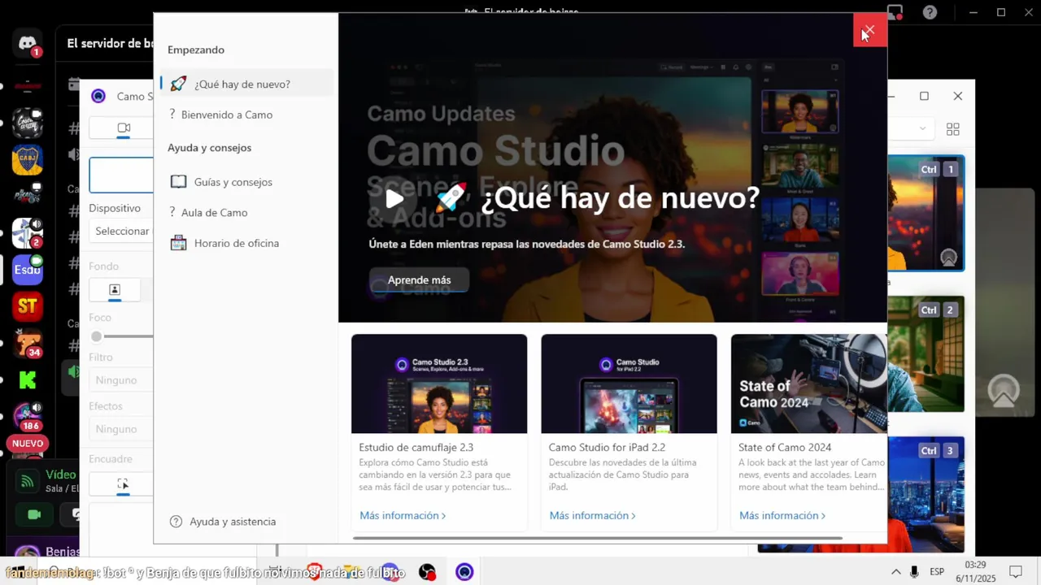The image size is (1041, 585).
Task: Click the horizontal scrollbar under the article cards
Action: [x=598, y=537]
